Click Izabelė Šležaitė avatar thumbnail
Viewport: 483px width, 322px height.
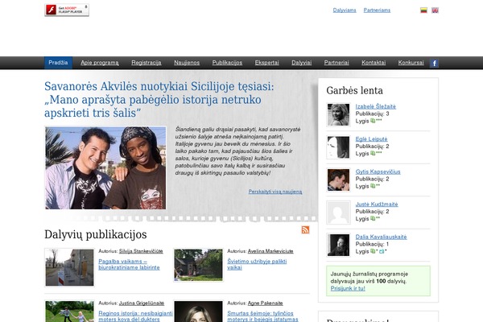338,114
